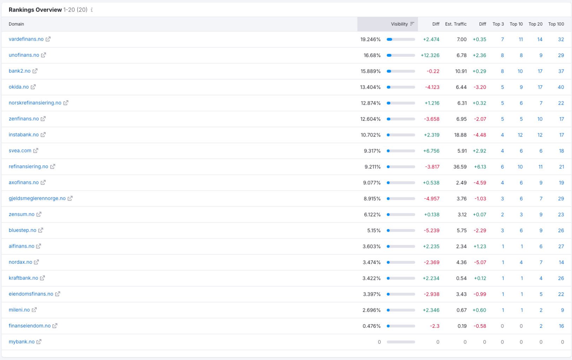Click visibility progress bar for vardefinans.no
Screen dimensions: 572x360
[x=401, y=40]
